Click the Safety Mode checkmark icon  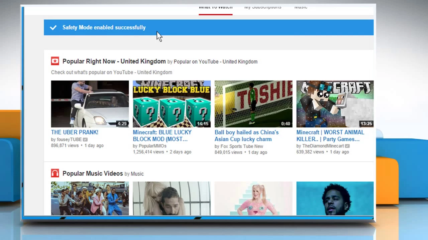point(53,28)
